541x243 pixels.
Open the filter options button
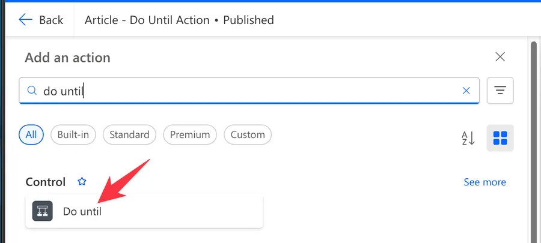500,91
